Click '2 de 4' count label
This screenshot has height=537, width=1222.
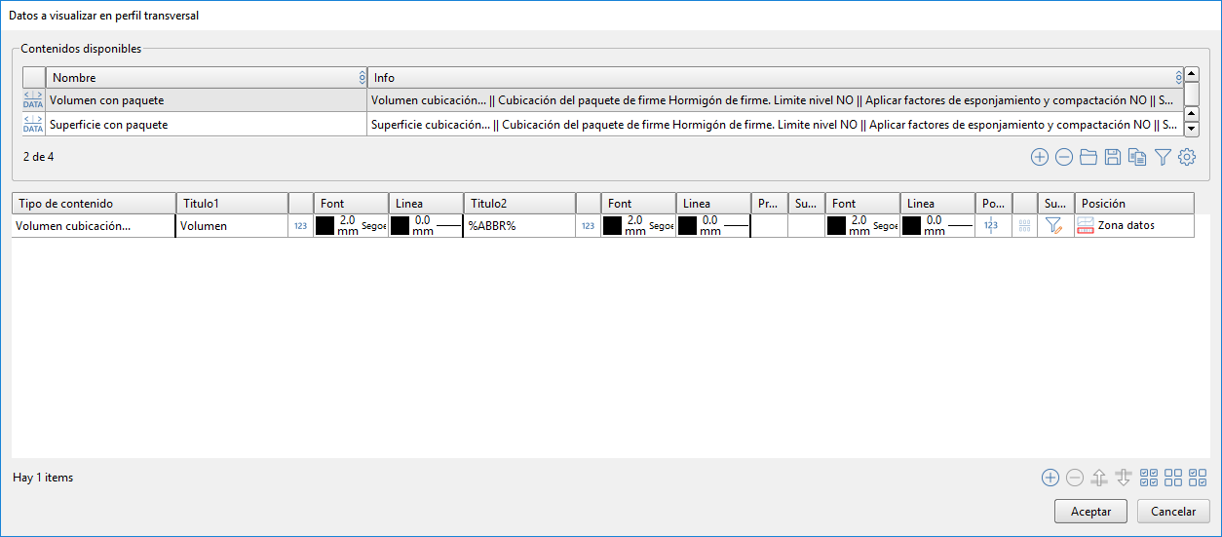(39, 156)
